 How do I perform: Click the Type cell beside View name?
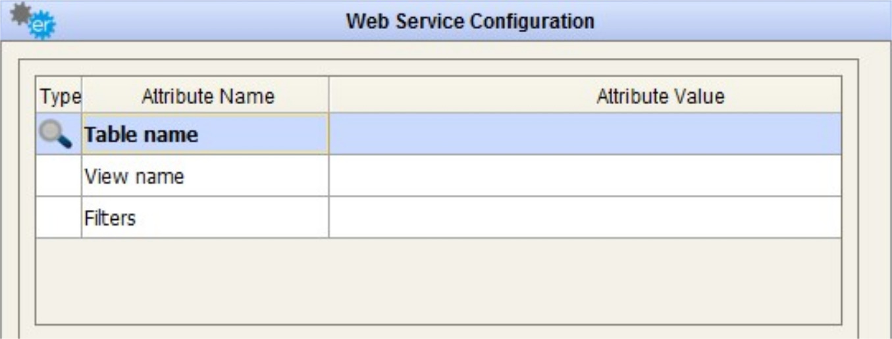[x=58, y=176]
